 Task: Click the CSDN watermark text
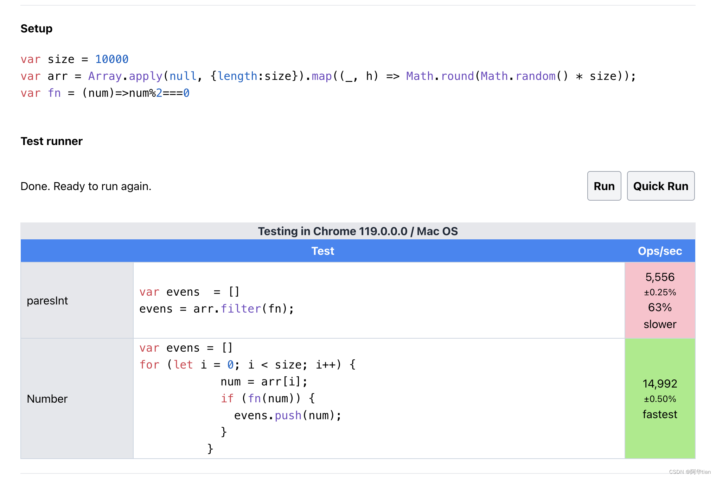[x=689, y=472]
